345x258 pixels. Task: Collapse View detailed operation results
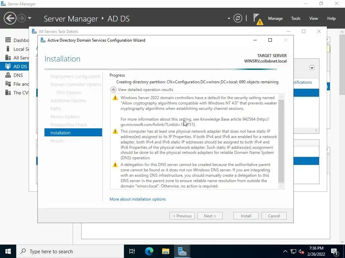(113, 89)
